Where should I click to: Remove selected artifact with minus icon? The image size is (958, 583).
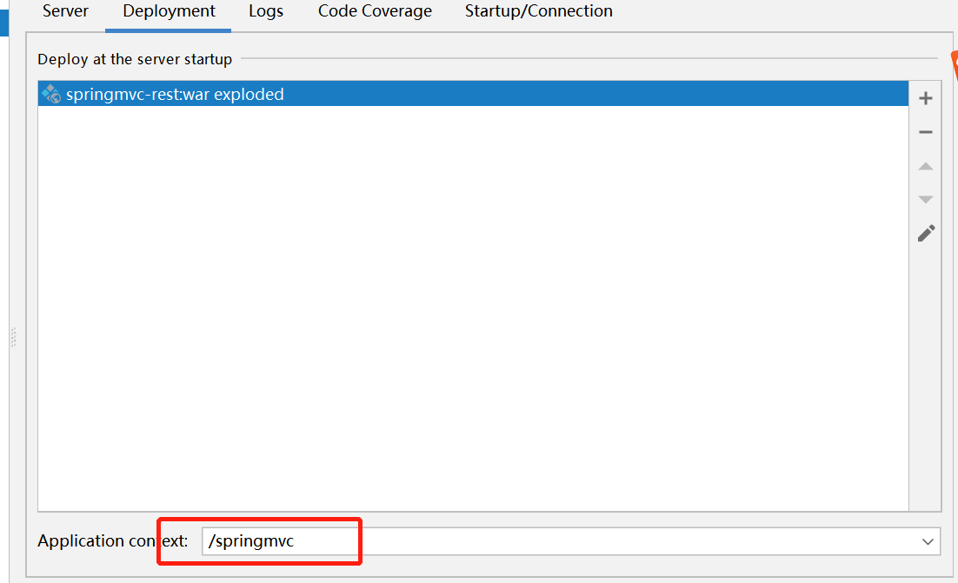pos(926,132)
